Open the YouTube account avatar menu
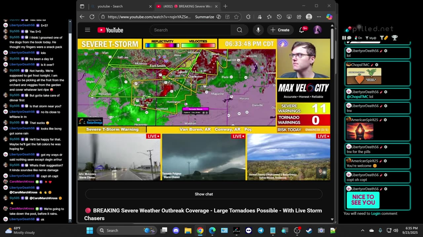 coord(317,30)
